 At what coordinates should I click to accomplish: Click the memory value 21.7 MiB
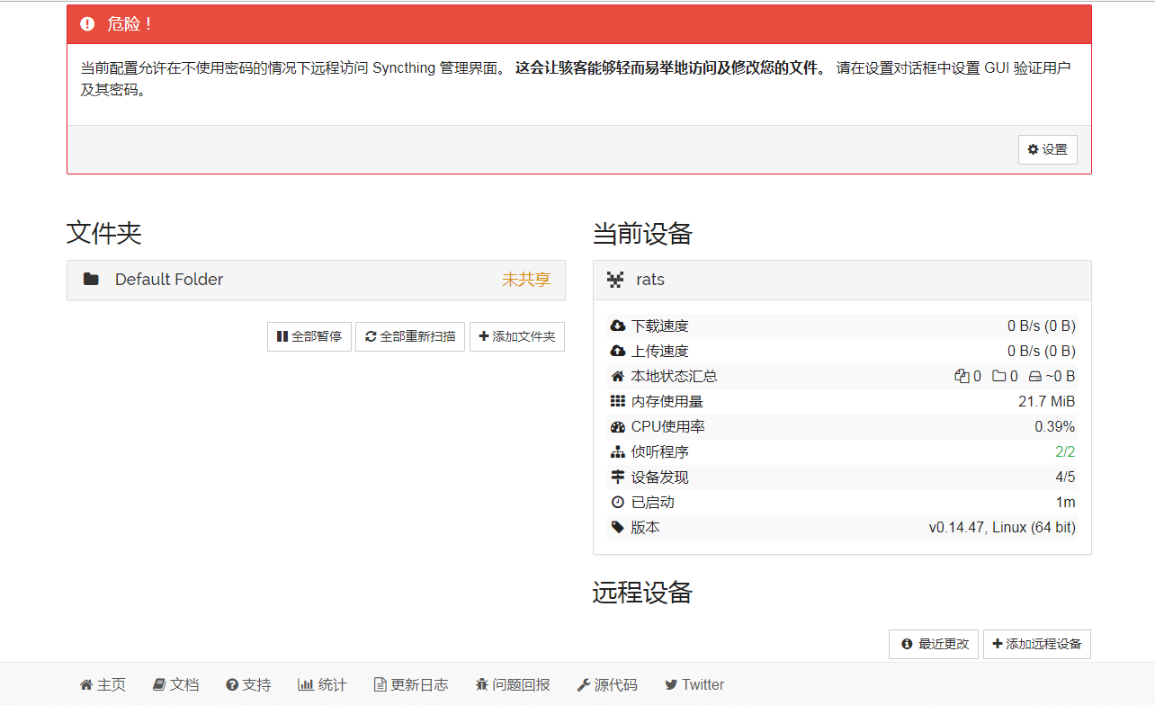[x=1046, y=401]
